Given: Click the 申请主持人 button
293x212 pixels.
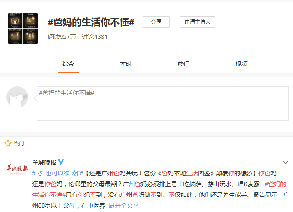Looking at the screenshot, I should click(197, 22).
